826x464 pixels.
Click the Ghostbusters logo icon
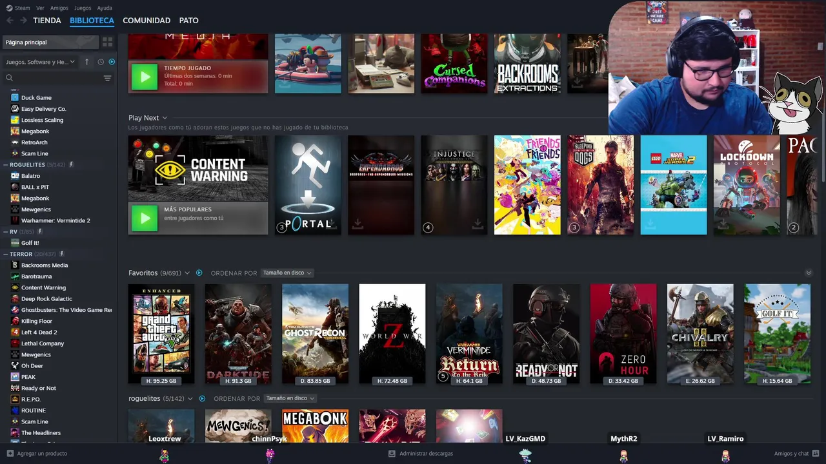tap(15, 310)
